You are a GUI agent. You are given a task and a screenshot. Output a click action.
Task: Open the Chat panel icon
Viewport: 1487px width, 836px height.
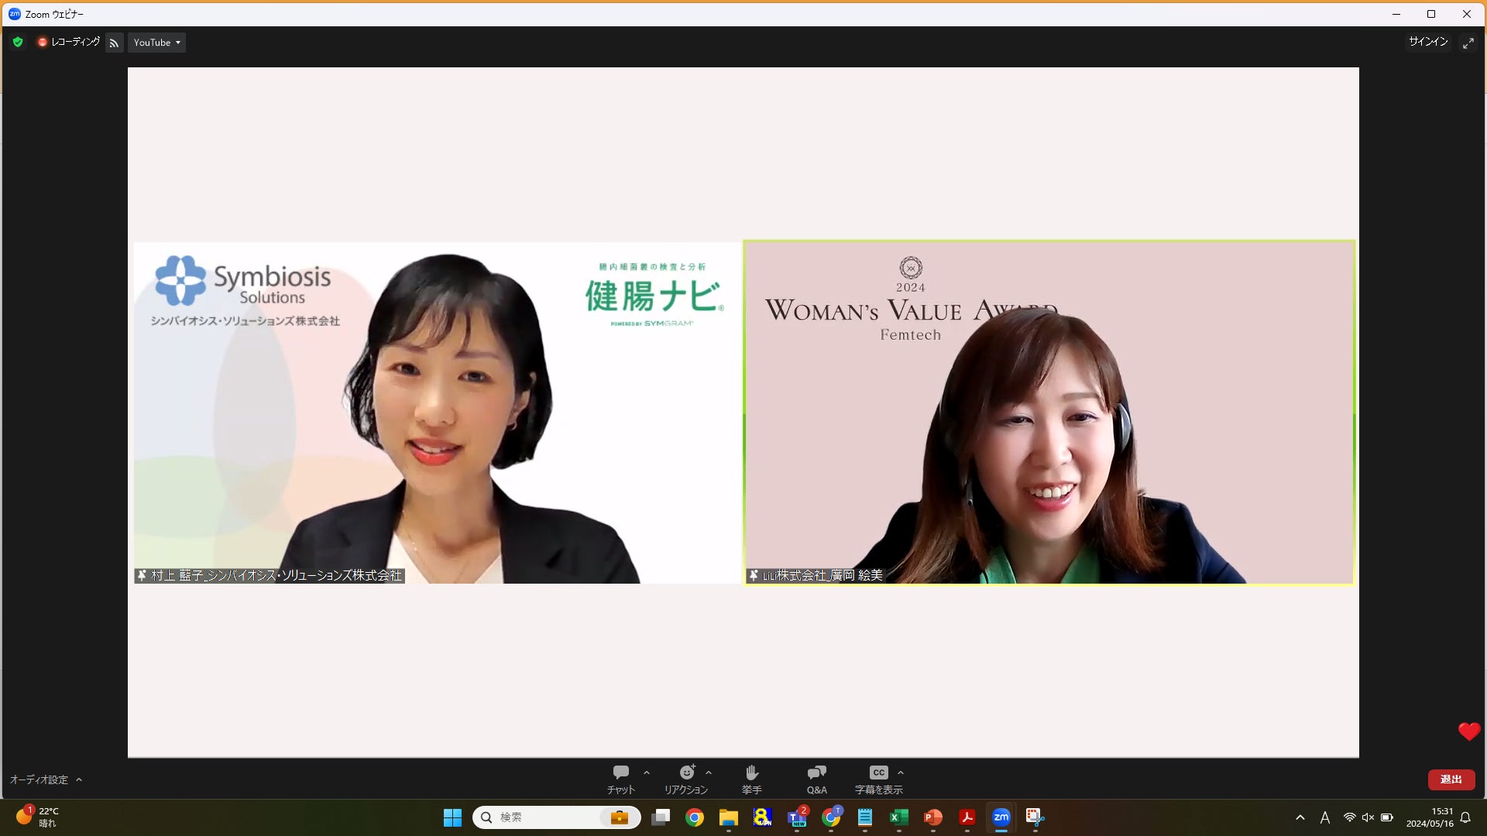tap(620, 773)
